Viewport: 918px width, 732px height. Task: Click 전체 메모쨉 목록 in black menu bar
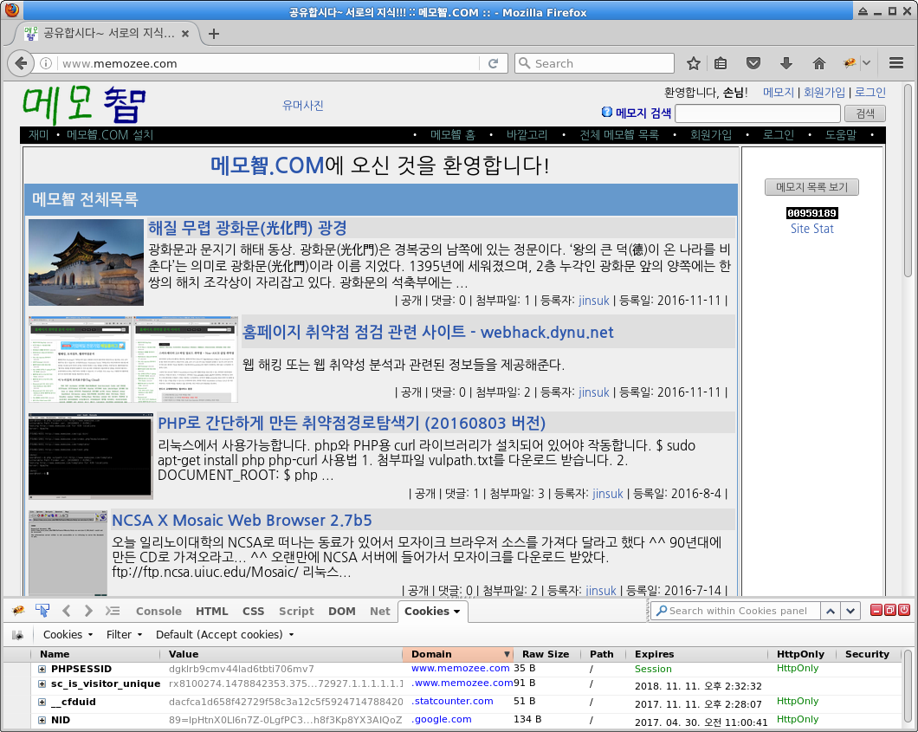pos(619,134)
